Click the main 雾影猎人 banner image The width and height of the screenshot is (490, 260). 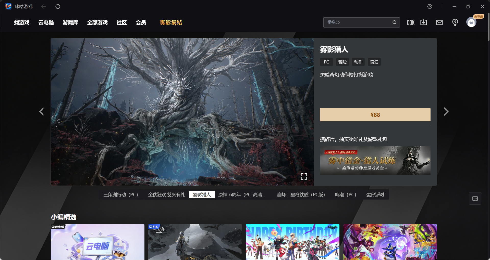click(x=182, y=112)
